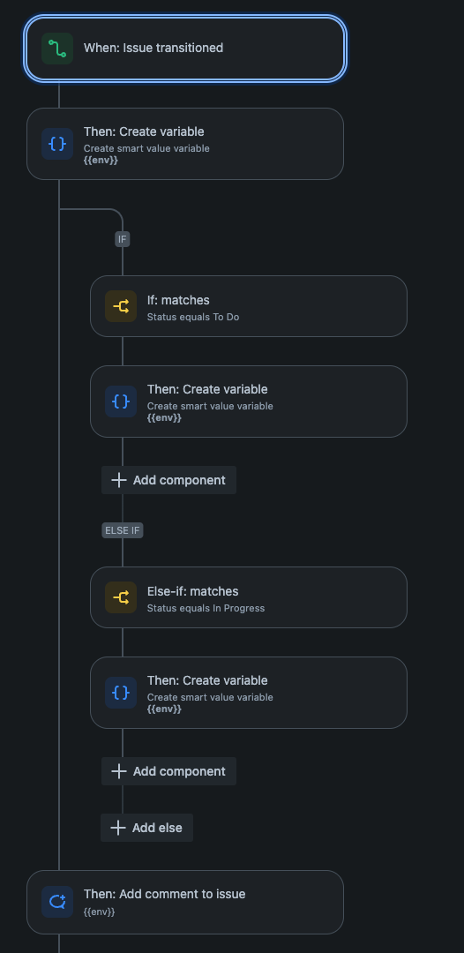Screen dimensions: 464x953
Task: Click the yellow branch icon on Else-if: matches
Action: 121,597
